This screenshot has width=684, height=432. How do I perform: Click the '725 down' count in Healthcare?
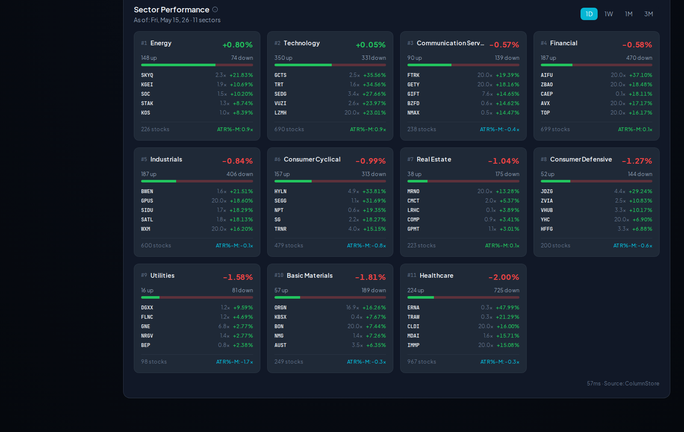tap(507, 291)
